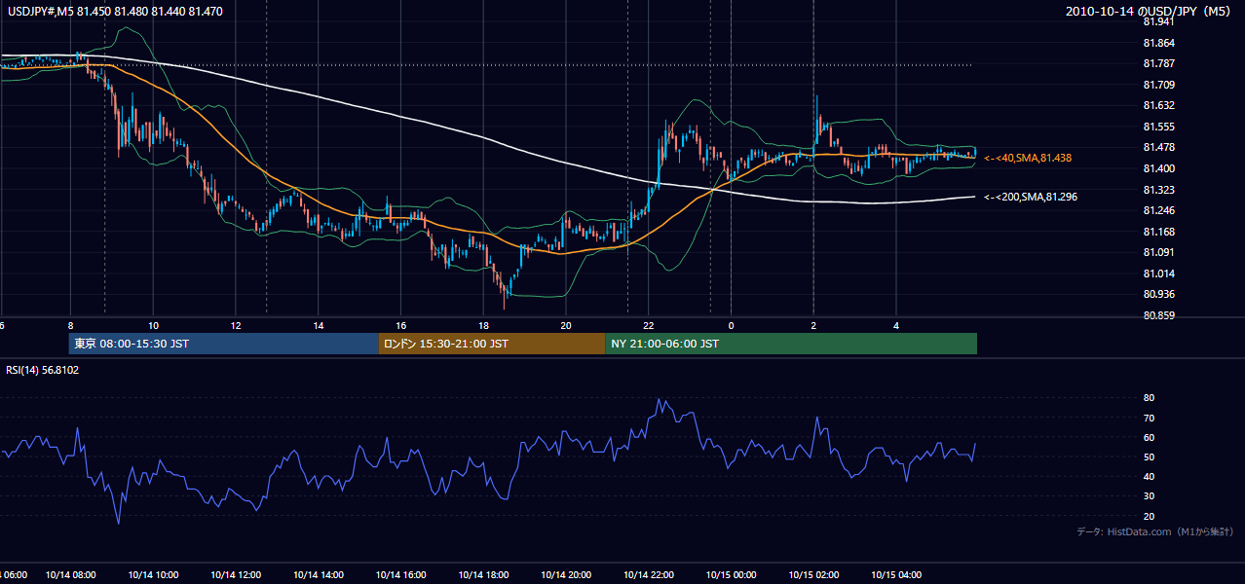Click the 東京 08:00-15:30 JST session bar
Image resolution: width=1245 pixels, height=584 pixels.
(223, 344)
